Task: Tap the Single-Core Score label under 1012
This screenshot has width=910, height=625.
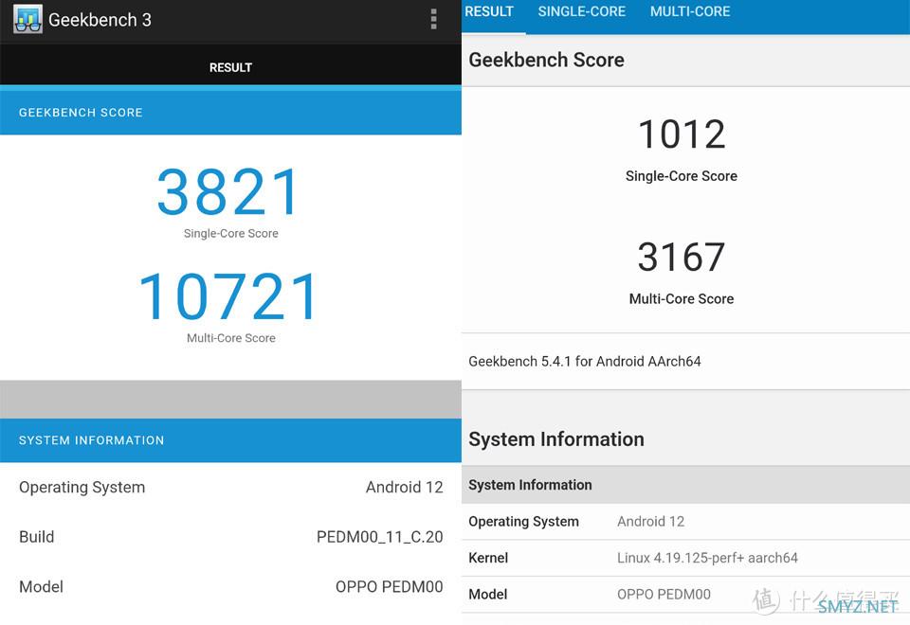Action: pyautogui.click(x=682, y=176)
